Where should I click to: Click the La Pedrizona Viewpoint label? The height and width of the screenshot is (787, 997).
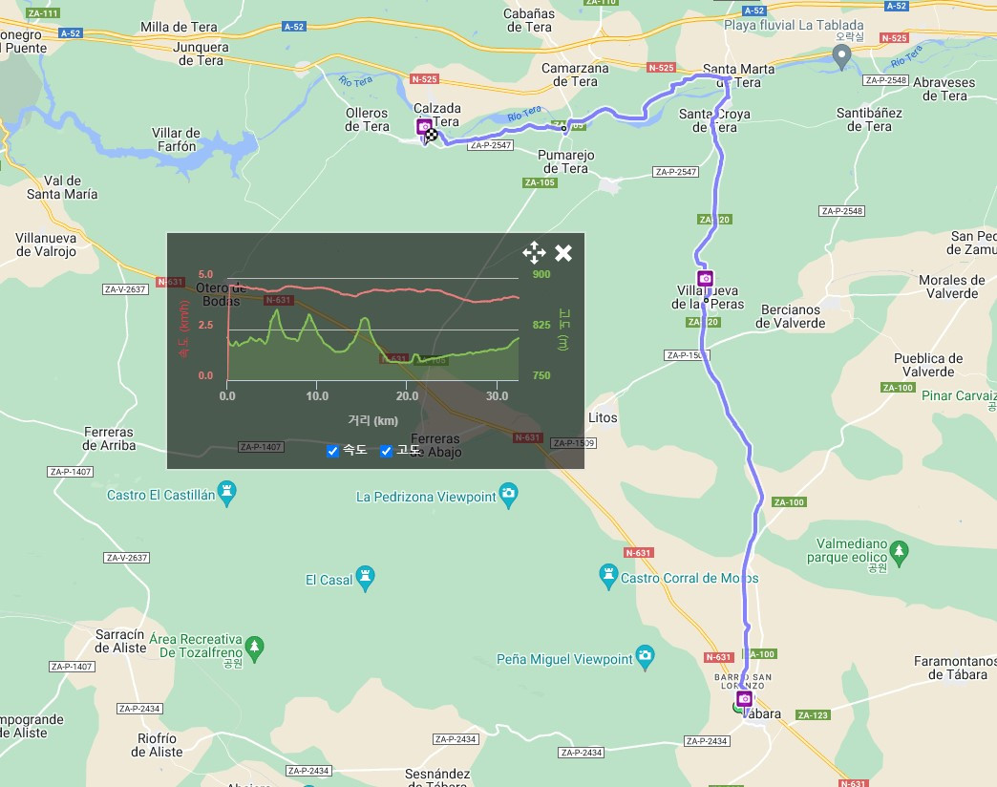click(x=426, y=497)
